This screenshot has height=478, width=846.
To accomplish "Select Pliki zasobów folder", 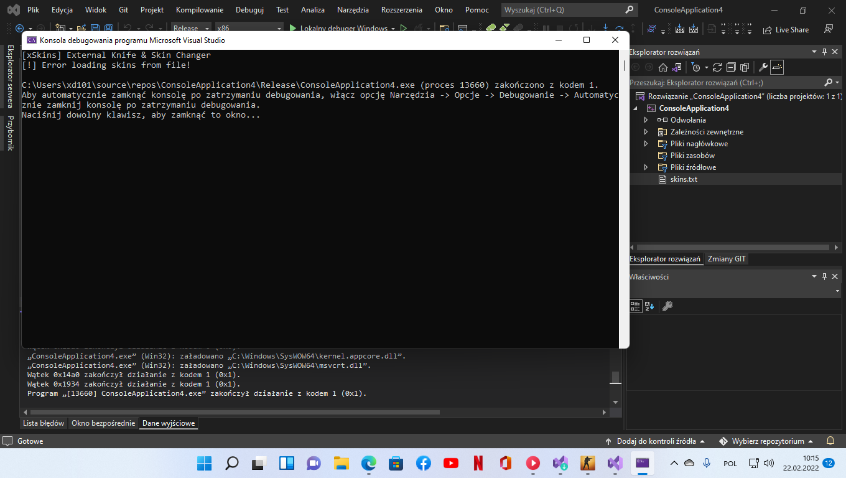I will pos(692,156).
